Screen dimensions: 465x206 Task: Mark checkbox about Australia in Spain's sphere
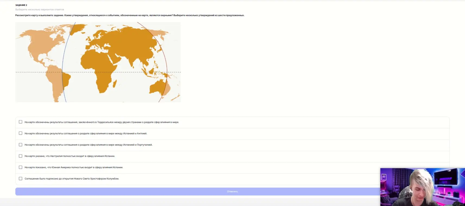(x=20, y=156)
